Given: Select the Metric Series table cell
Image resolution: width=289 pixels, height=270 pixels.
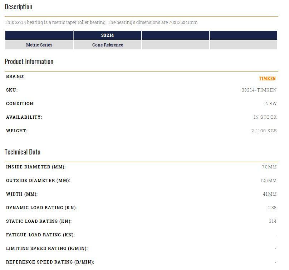Looking at the screenshot, I should coord(39,45).
